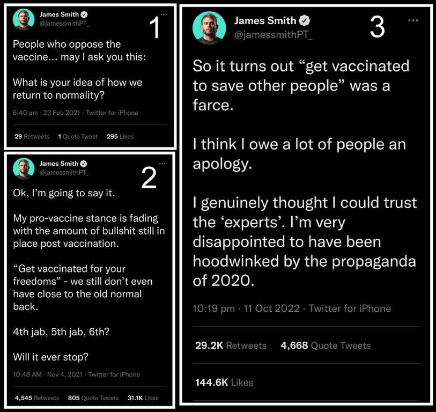Screen dimensions: 436x412
Task: Click the verified badge on the farce apology tweet
Action: (304, 21)
